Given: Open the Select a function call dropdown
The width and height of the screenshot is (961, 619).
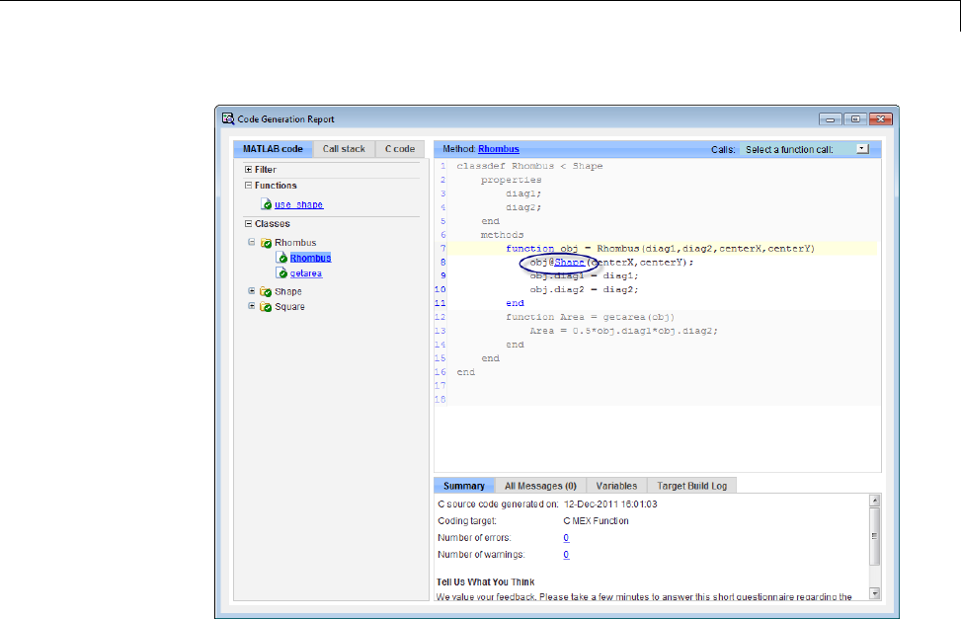Looking at the screenshot, I should click(x=861, y=149).
